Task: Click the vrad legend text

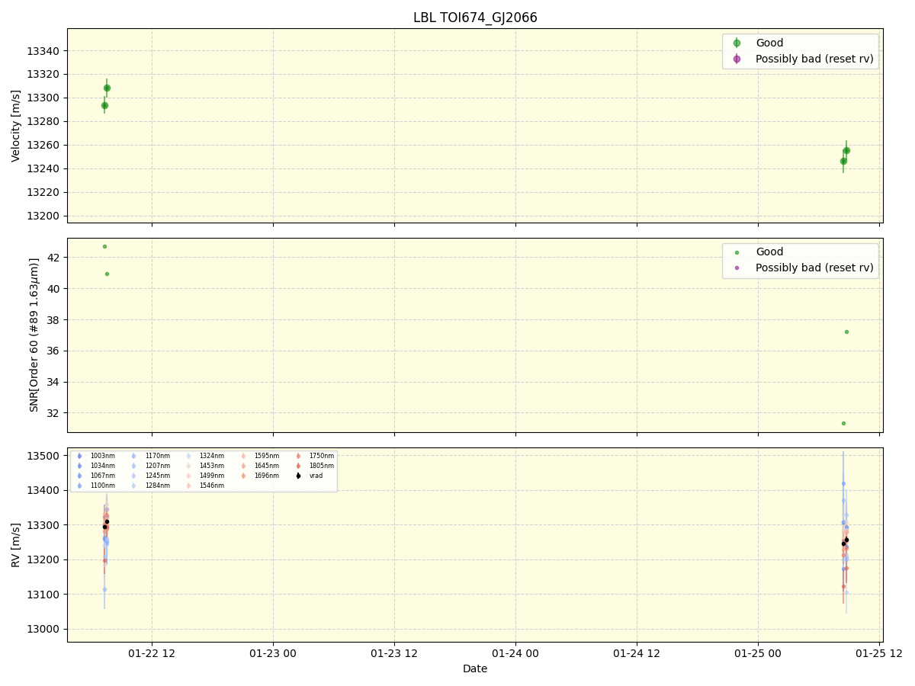Action: click(316, 476)
